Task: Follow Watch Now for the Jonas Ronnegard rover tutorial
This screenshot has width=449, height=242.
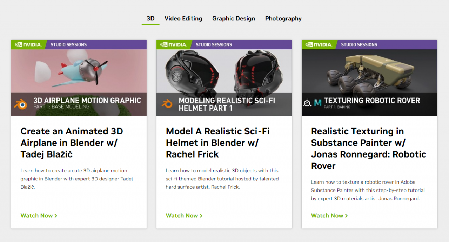Action: tap(329, 216)
